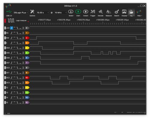
Task: Open the 10 MHz sample rate dropdown
Action: coord(61,13)
